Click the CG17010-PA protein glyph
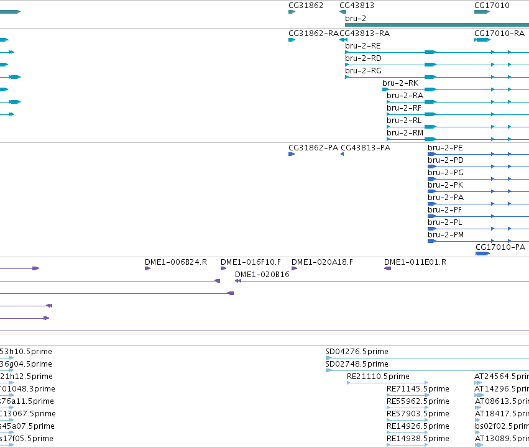The width and height of the screenshot is (529, 448). pos(483,254)
